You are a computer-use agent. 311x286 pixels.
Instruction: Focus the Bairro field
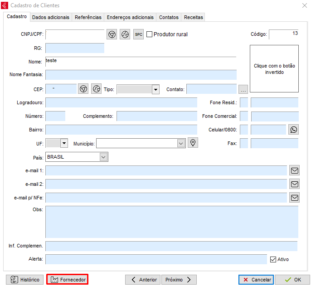[x=121, y=130]
